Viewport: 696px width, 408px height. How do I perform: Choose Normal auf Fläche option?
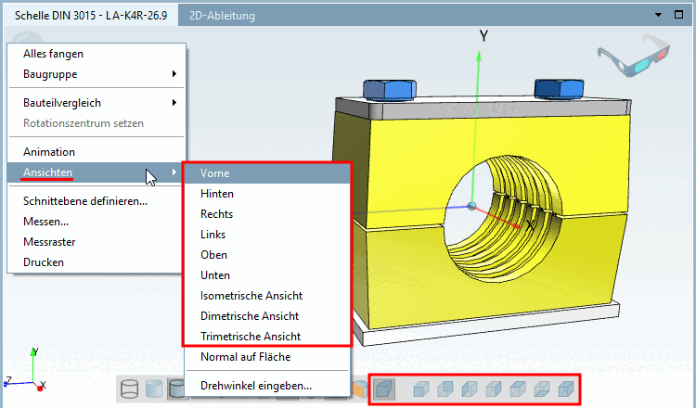click(x=267, y=357)
